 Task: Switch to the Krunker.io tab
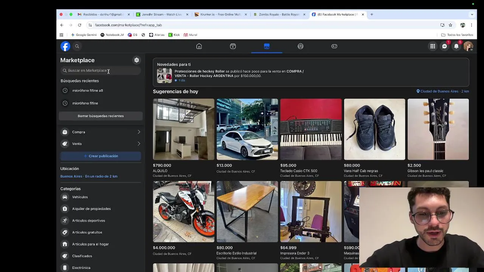pyautogui.click(x=220, y=14)
